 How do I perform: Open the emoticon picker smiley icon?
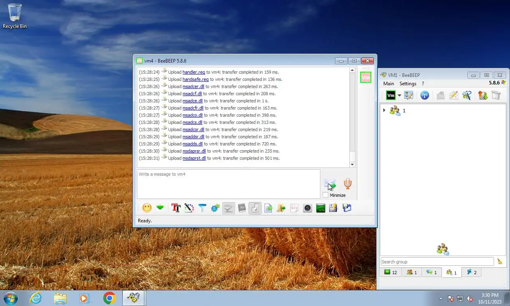click(x=147, y=208)
